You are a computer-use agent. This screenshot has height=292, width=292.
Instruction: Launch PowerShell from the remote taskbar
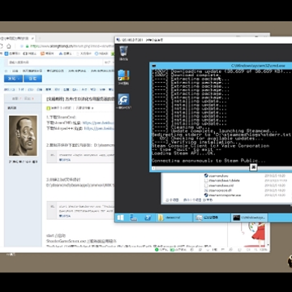(148, 217)
